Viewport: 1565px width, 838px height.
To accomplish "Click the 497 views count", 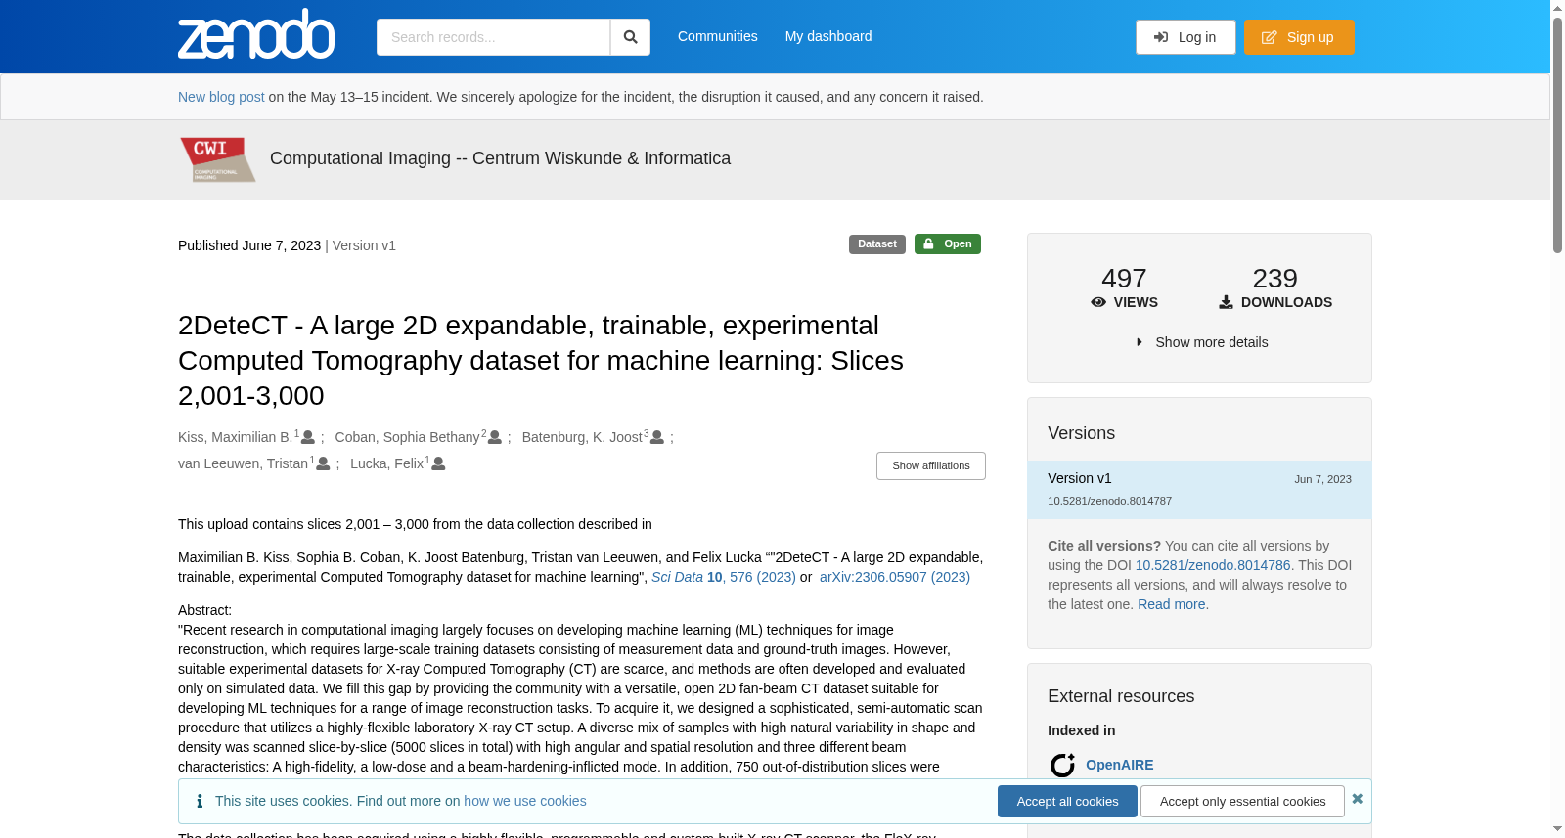I will point(1124,279).
